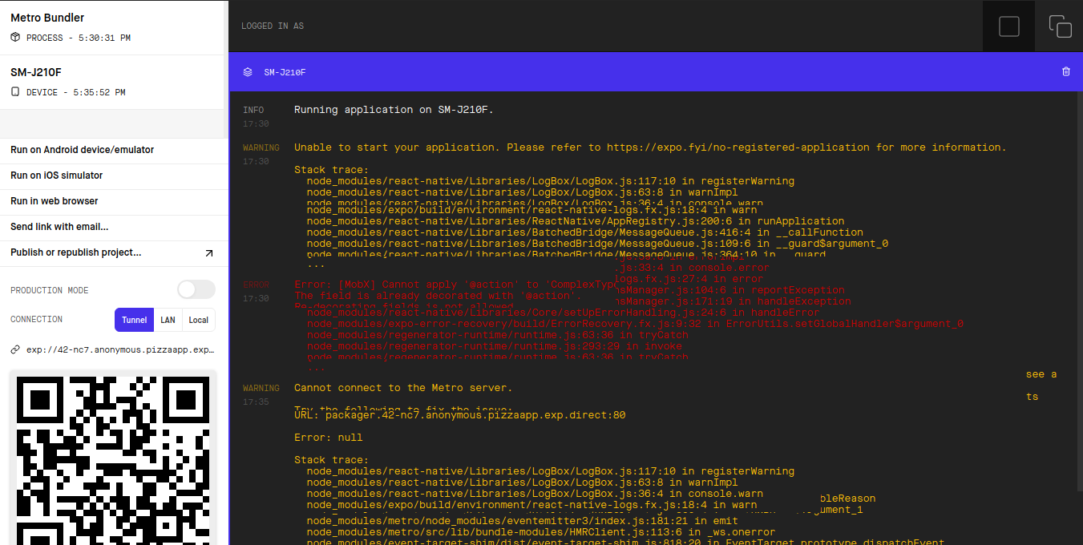The width and height of the screenshot is (1083, 545).
Task: Click the phone icon beside DEVICE
Action: tap(13, 91)
